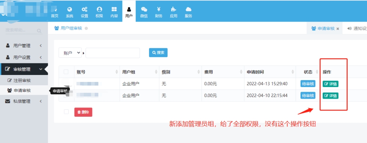This screenshot has width=367, height=143.
Task: Open the 首页 top navigation item
Action: click(55, 12)
